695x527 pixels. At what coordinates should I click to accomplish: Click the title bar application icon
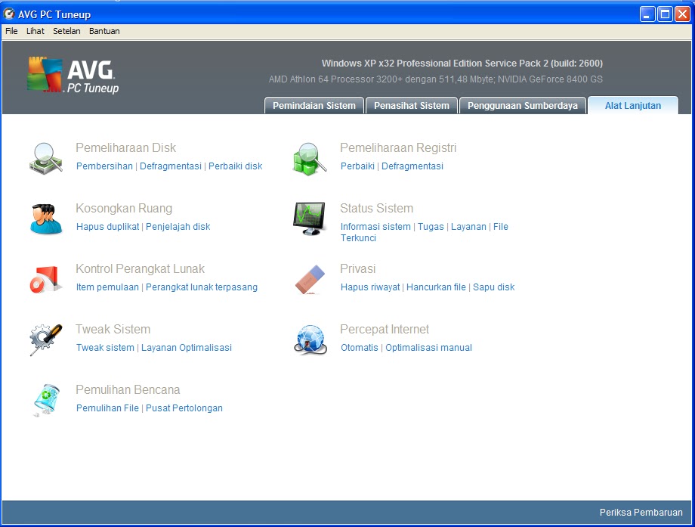[8, 14]
